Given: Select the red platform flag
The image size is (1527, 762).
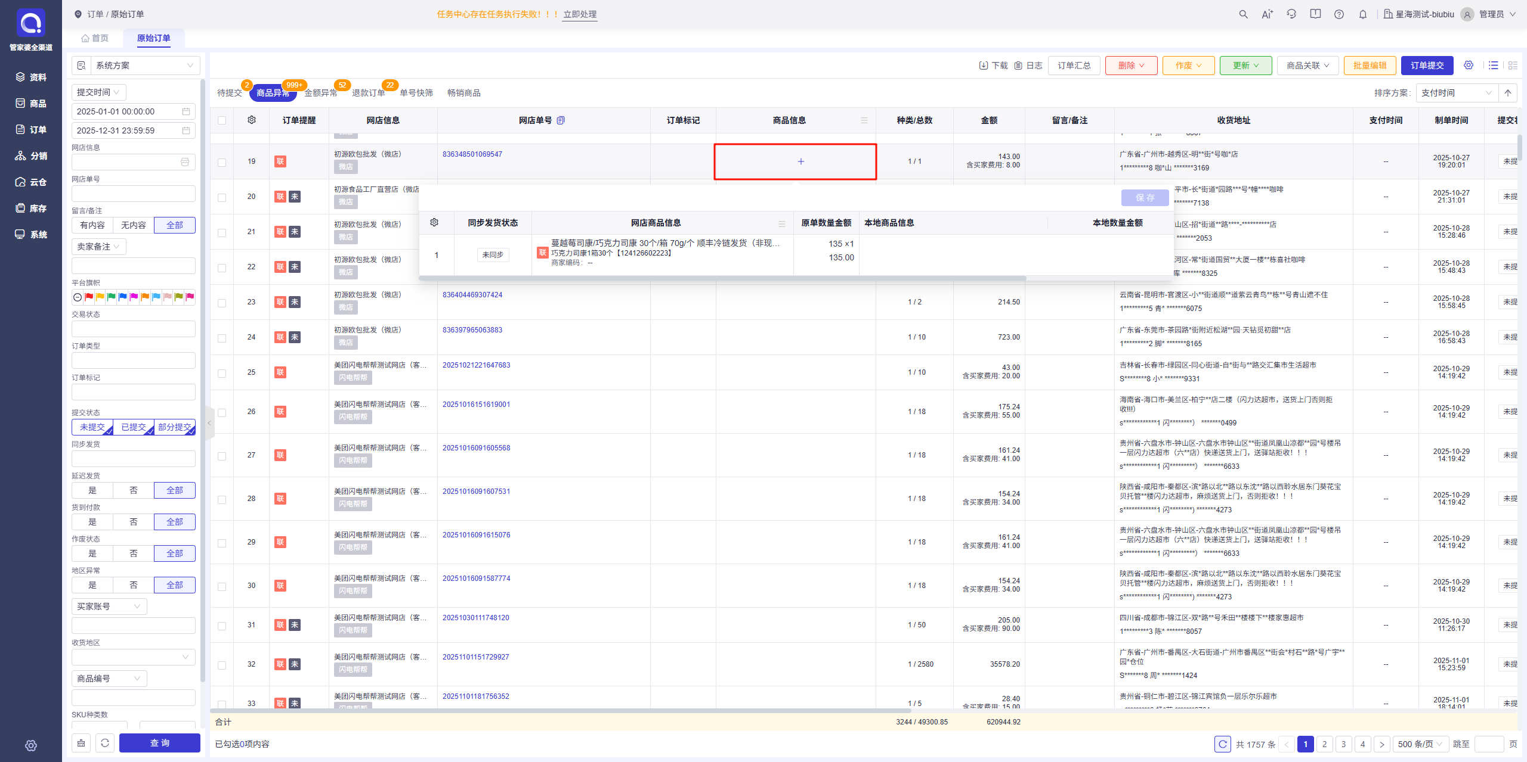Looking at the screenshot, I should (x=89, y=297).
